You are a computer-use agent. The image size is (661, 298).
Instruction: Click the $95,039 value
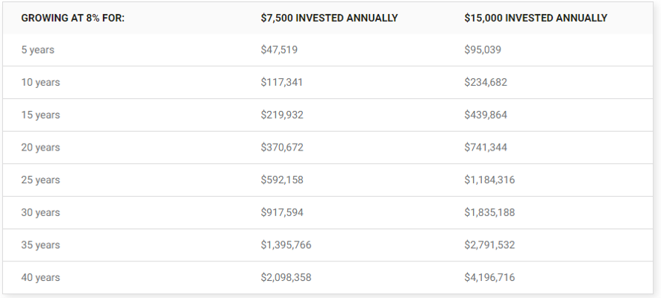(483, 50)
